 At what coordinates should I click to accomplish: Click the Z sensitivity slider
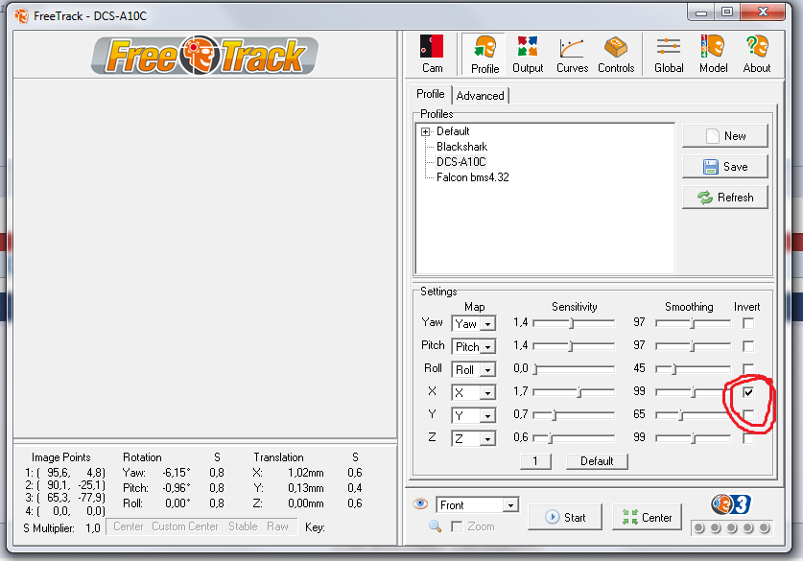574,438
